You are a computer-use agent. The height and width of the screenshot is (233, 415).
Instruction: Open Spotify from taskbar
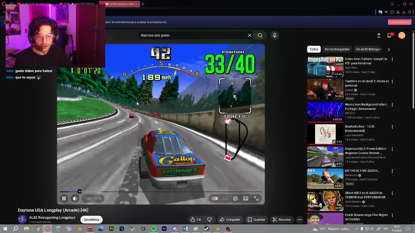pos(154,229)
